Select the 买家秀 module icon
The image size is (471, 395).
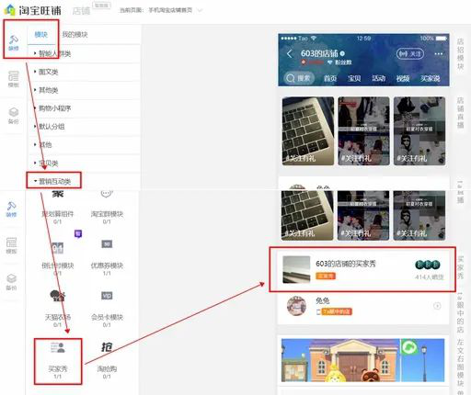tap(58, 347)
